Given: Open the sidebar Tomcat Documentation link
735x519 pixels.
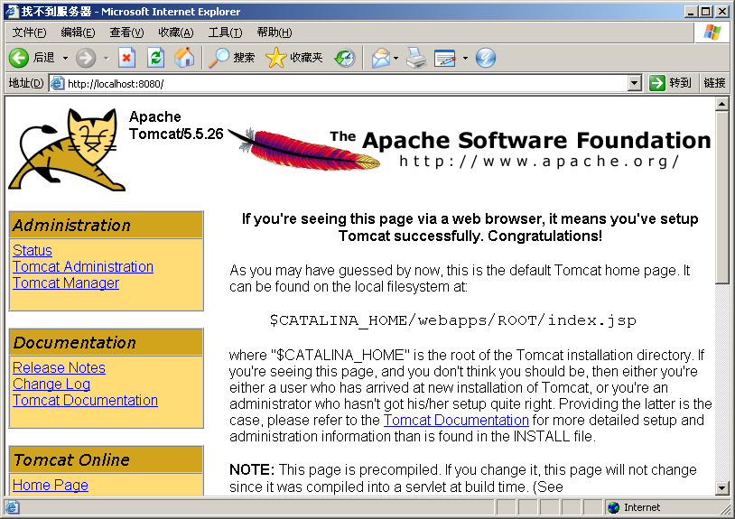Looking at the screenshot, I should [x=85, y=401].
